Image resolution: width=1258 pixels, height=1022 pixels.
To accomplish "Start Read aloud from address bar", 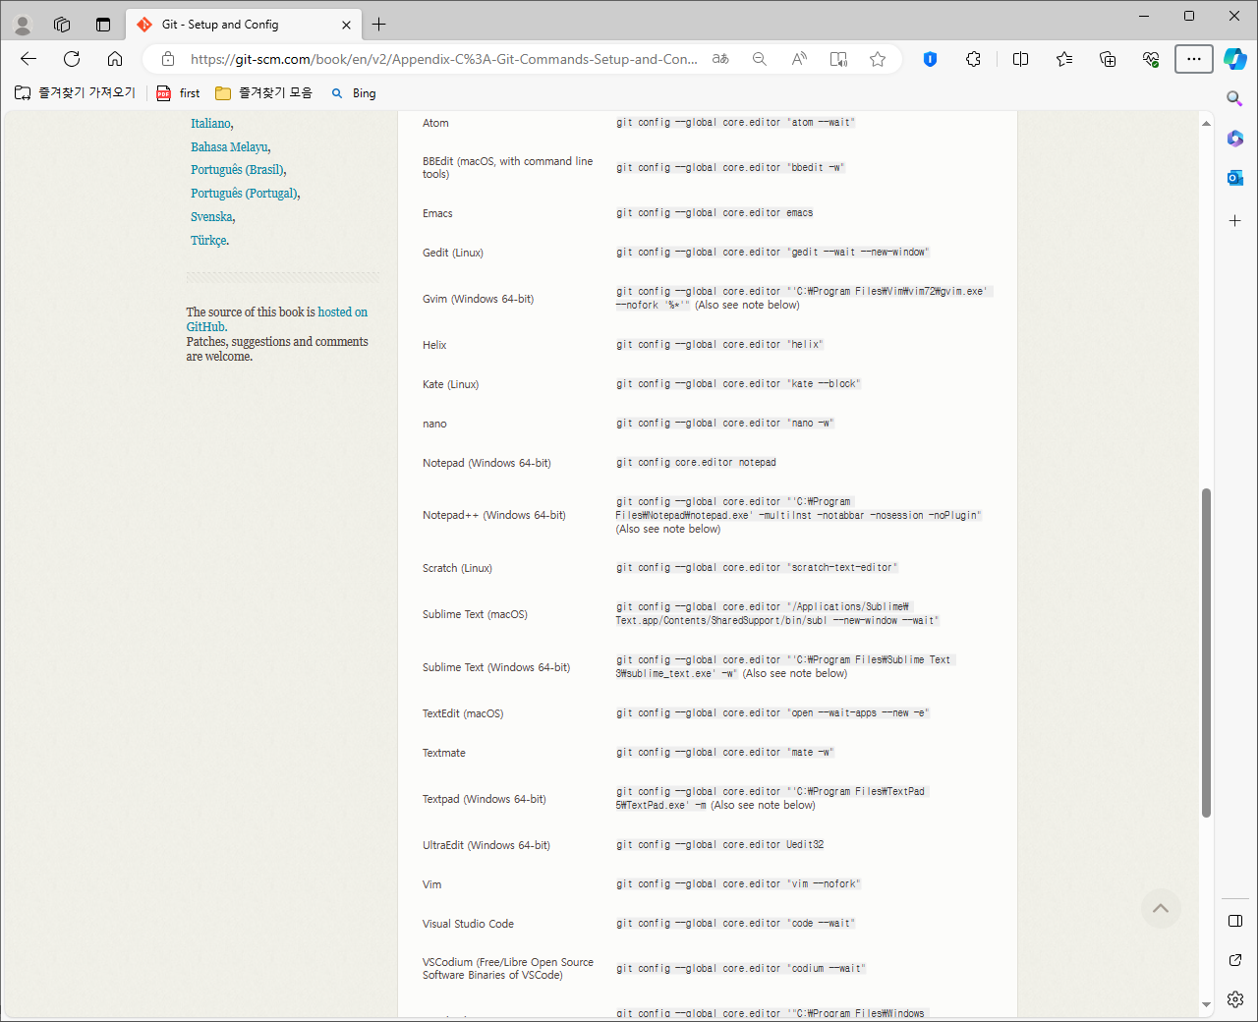I will pyautogui.click(x=799, y=59).
